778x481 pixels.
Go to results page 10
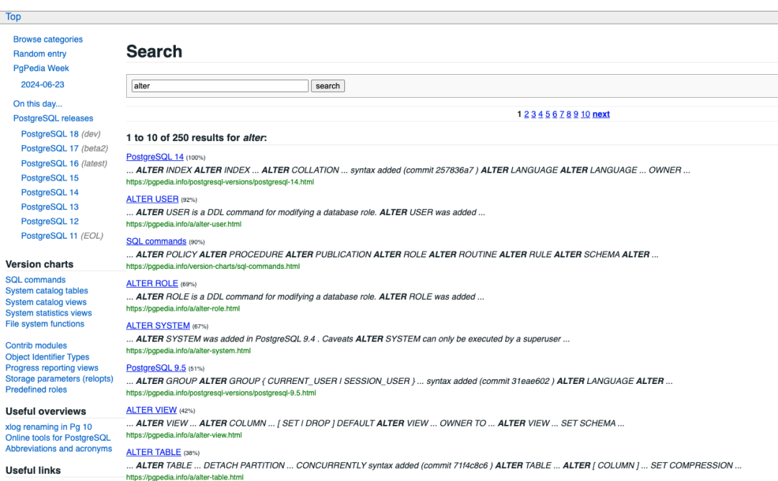pyautogui.click(x=586, y=114)
